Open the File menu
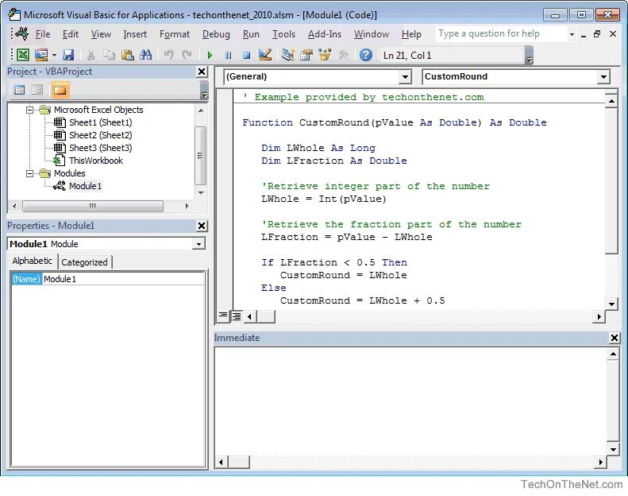 click(42, 34)
